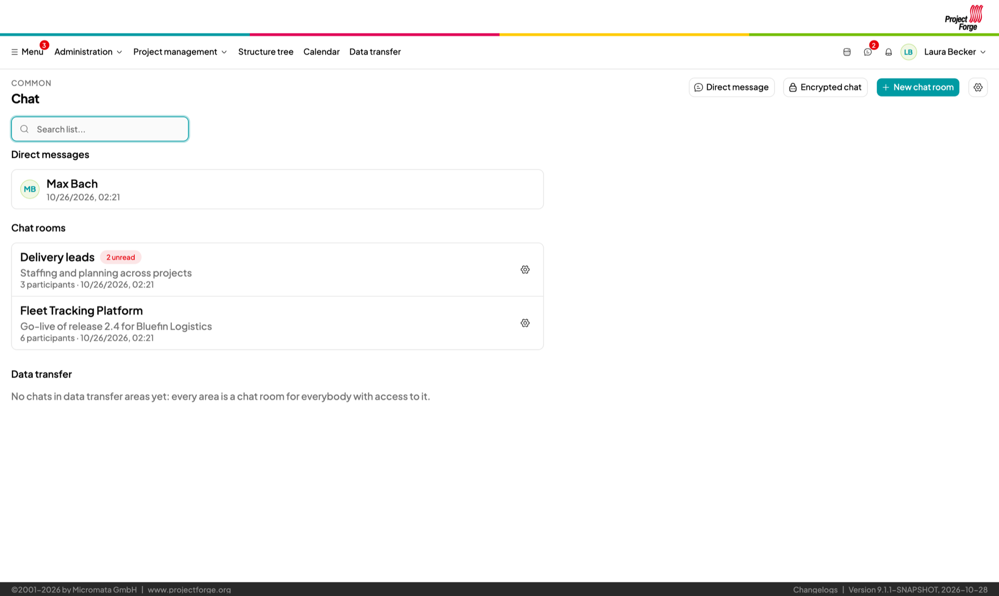This screenshot has width=999, height=596.
Task: Click the Staffing and planning across projects text
Action: (x=106, y=273)
